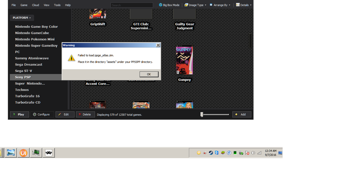
Task: Open the Game menu
Action: pyautogui.click(x=24, y=5)
